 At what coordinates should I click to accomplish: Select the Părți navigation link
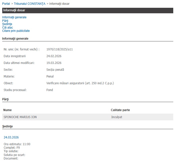[5, 21]
